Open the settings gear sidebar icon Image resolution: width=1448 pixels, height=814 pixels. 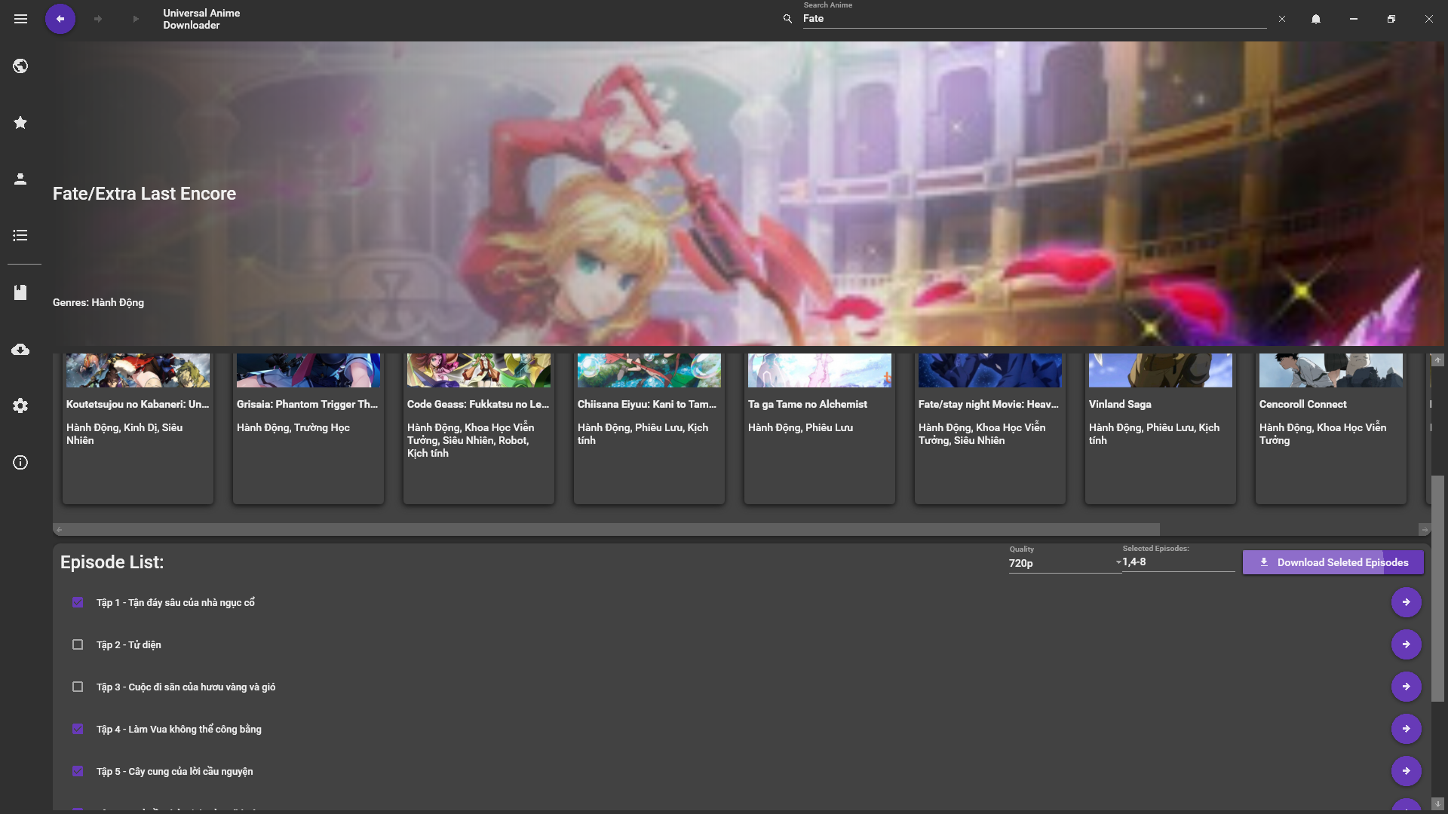[x=20, y=406]
